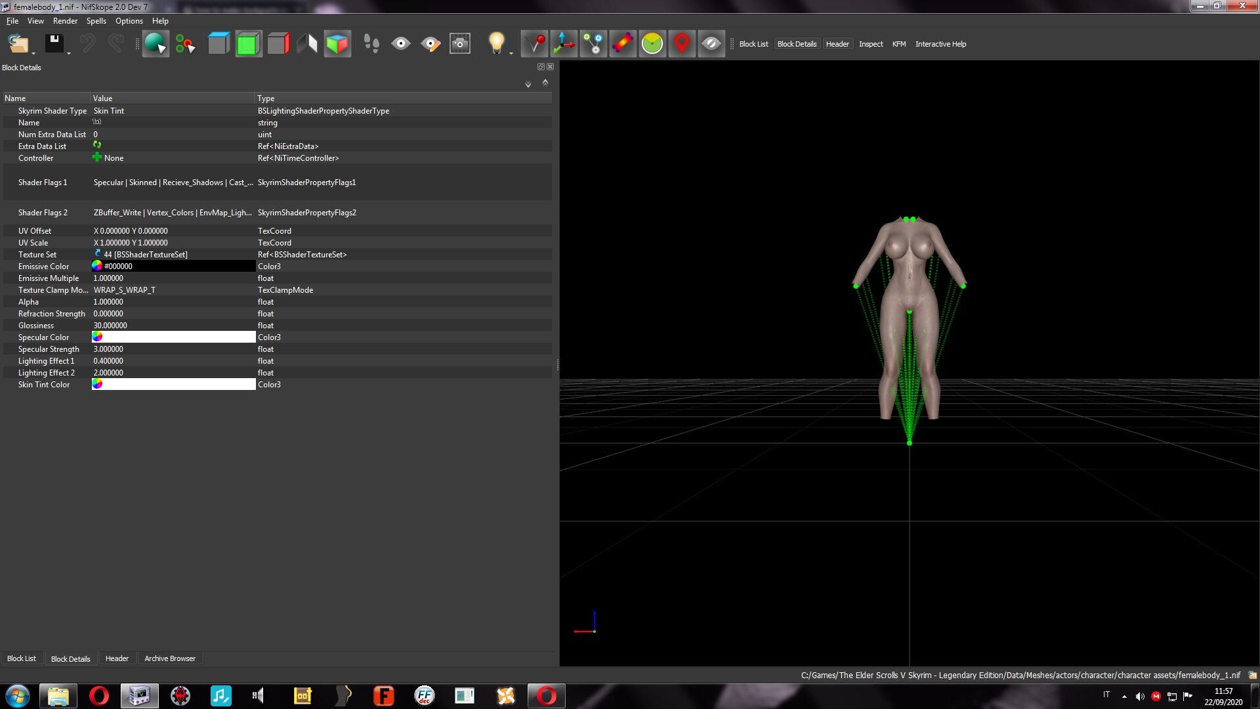Select the Shader Flags 2 value
This screenshot has width=1260, height=709.
point(173,213)
